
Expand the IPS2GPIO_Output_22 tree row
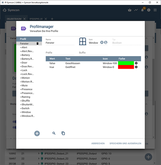point(39,158)
